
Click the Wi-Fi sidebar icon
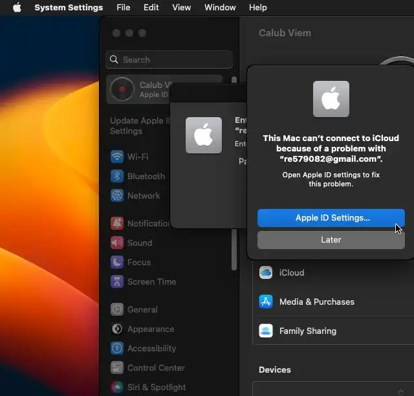(x=117, y=157)
